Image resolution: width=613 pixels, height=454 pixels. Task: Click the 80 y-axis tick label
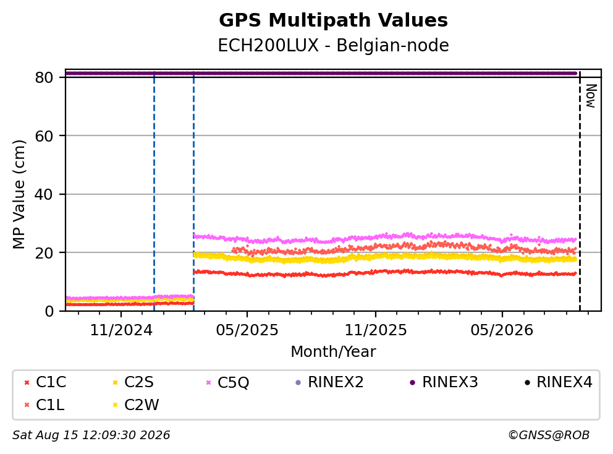pos(44,77)
